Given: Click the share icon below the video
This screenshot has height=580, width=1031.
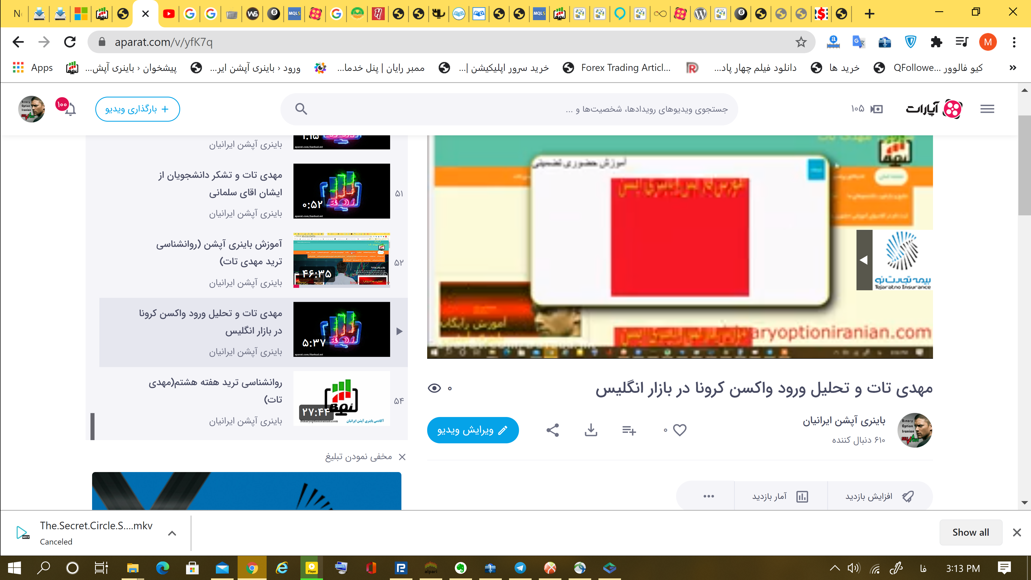Looking at the screenshot, I should pyautogui.click(x=552, y=430).
